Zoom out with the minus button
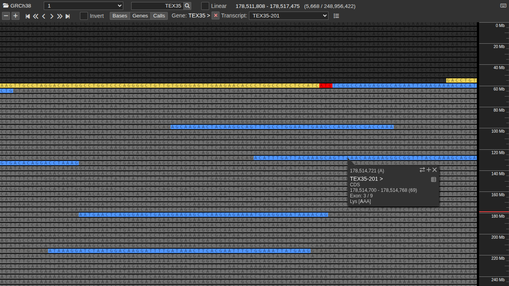This screenshot has width=509, height=286. [x=6, y=16]
